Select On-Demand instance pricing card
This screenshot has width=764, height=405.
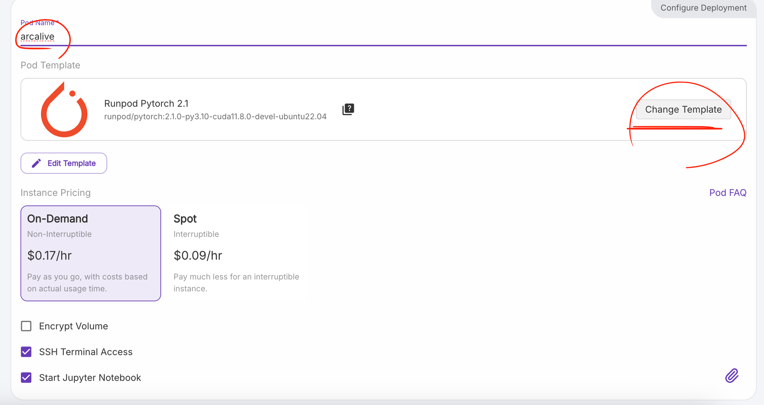click(91, 253)
